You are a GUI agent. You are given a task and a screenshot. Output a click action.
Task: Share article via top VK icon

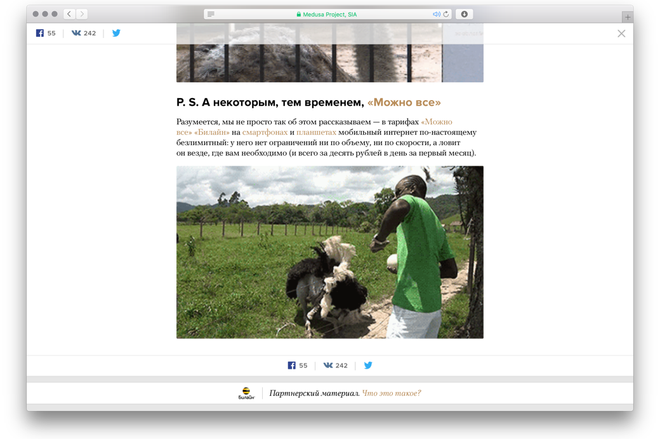[x=76, y=33]
